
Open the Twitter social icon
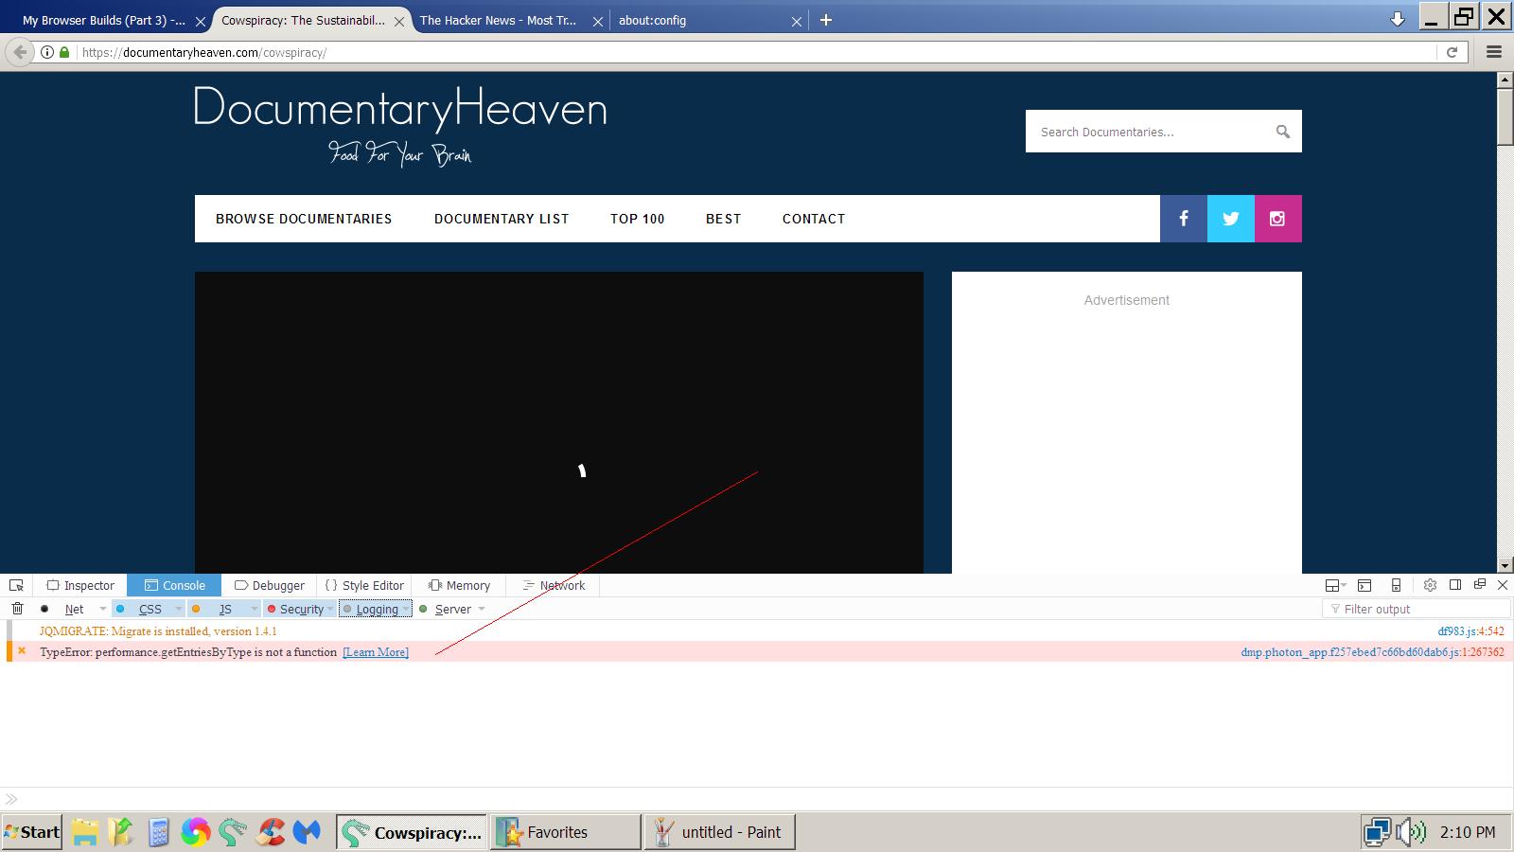click(x=1231, y=219)
